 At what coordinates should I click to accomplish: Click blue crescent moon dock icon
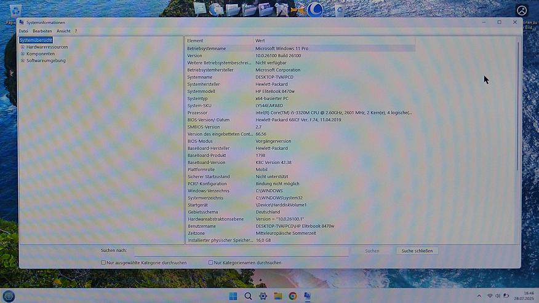pyautogui.click(x=315, y=10)
